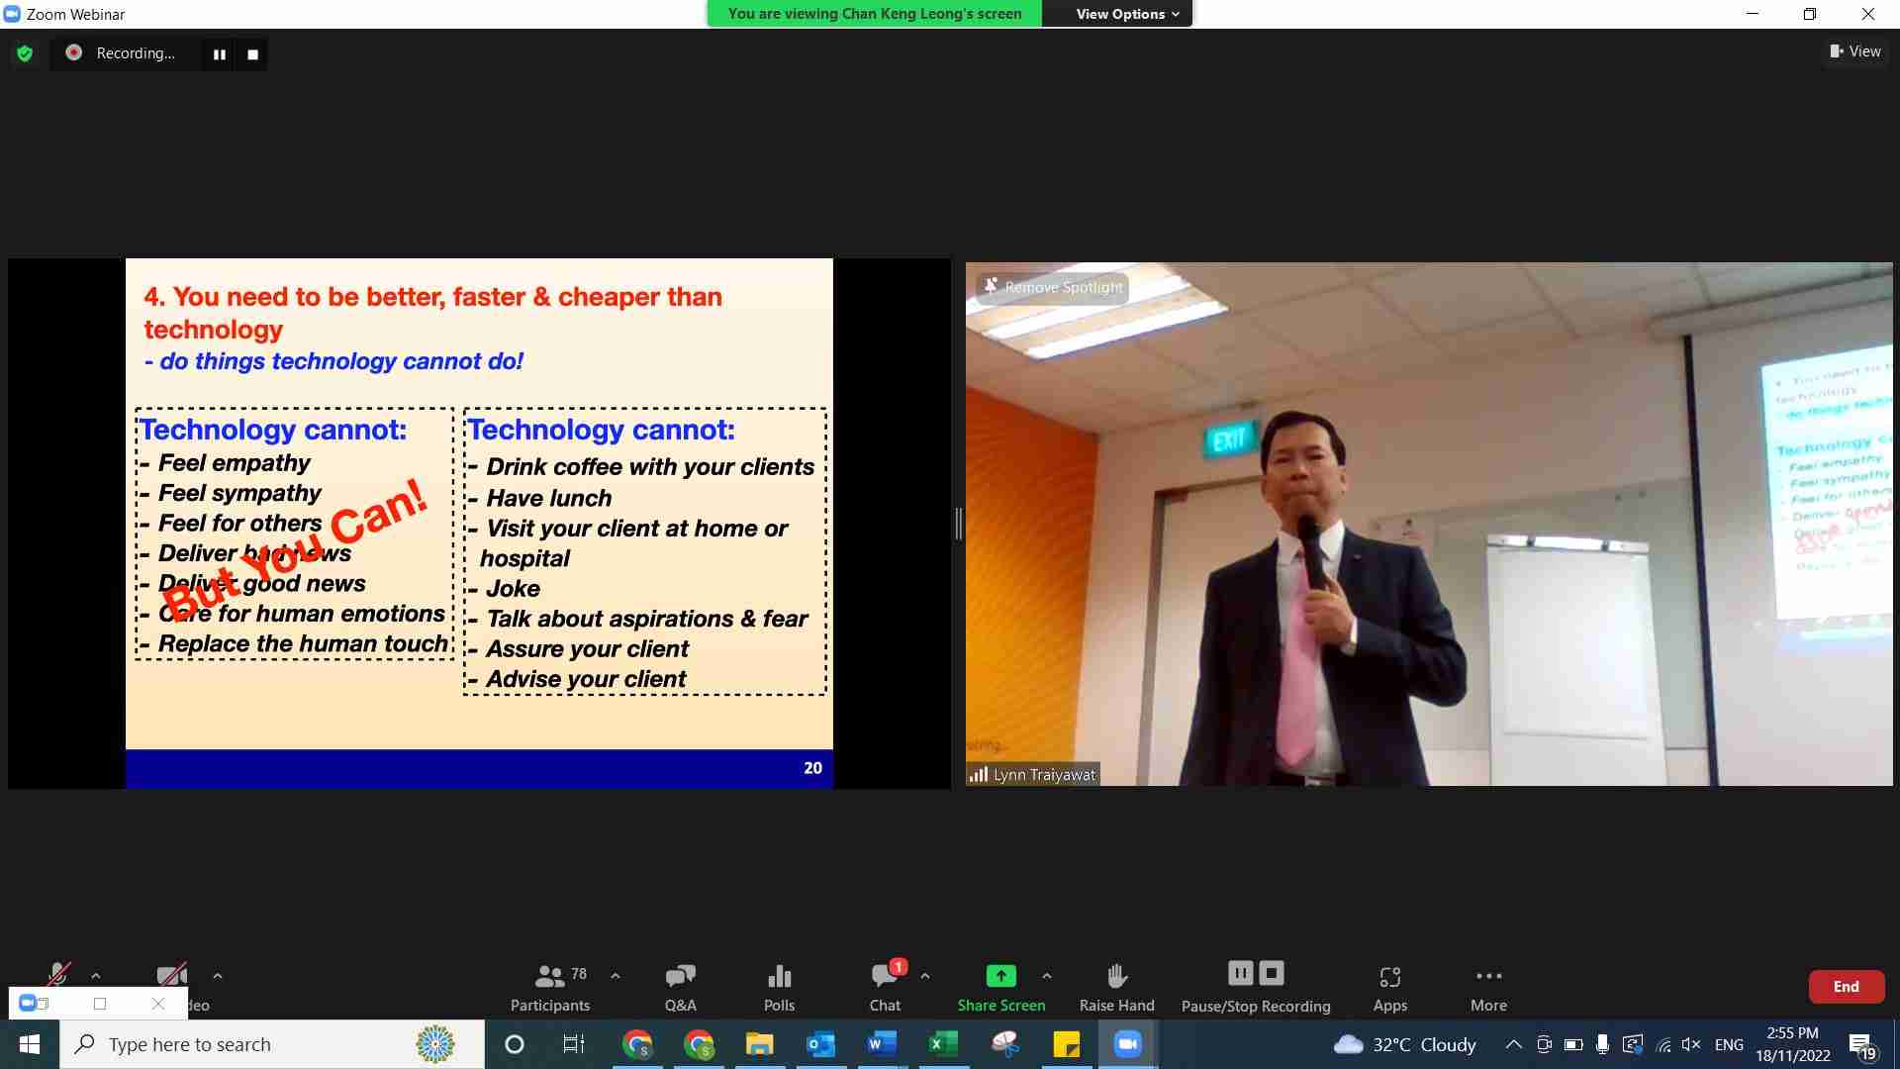End the webinar with End button
The height and width of the screenshot is (1069, 1900).
point(1846,987)
